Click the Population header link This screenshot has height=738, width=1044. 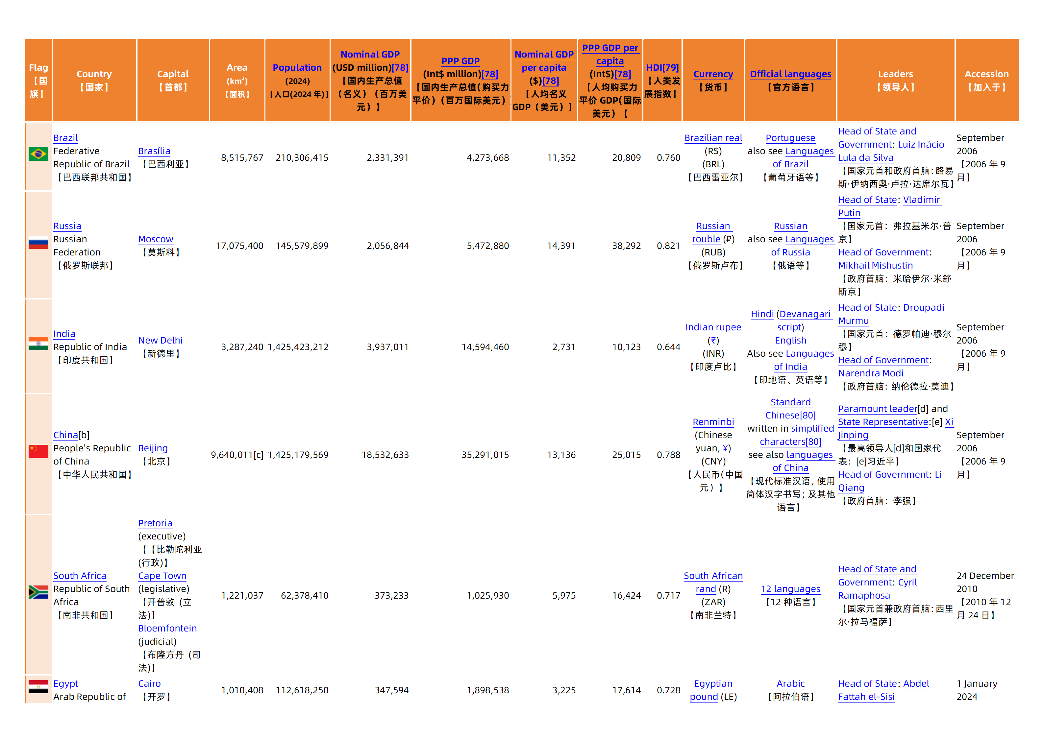click(297, 68)
